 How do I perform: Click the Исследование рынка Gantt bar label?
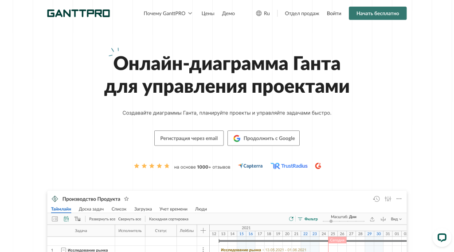(x=241, y=250)
